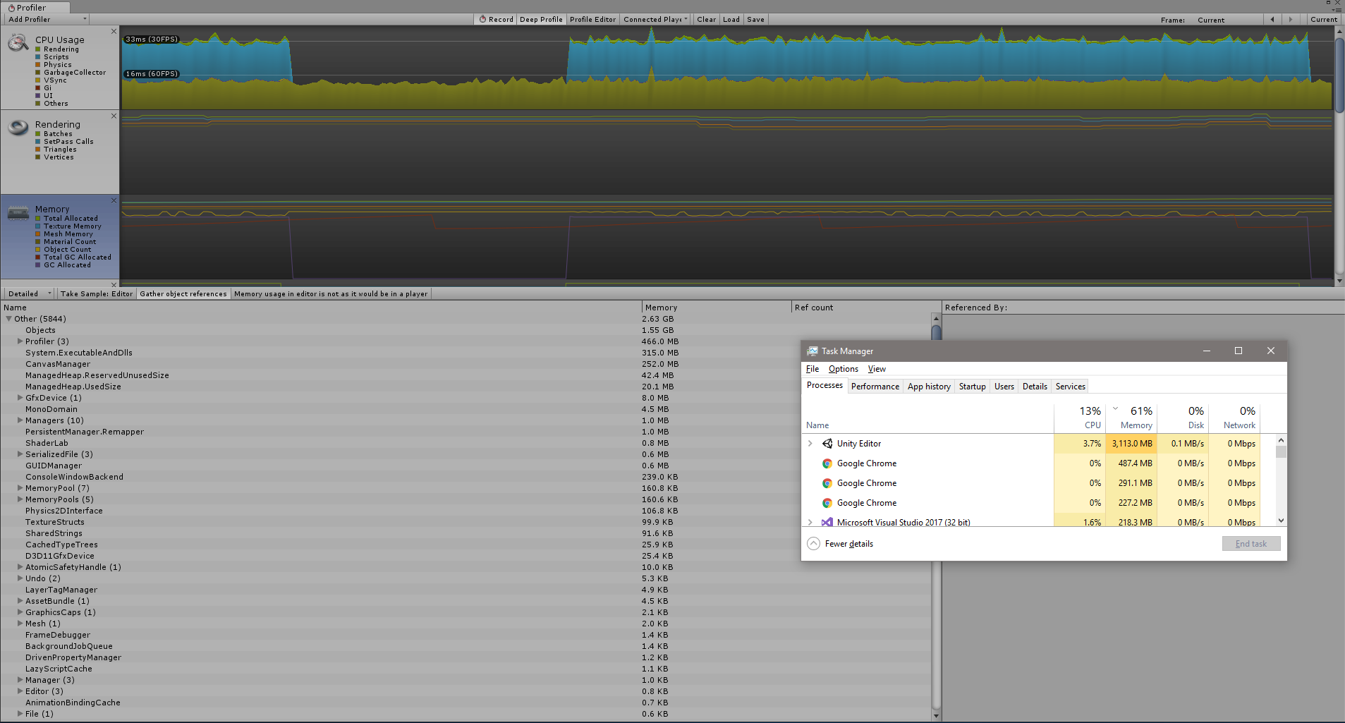Click the Rendering profiler module icon
1345x723 pixels.
pyautogui.click(x=18, y=128)
